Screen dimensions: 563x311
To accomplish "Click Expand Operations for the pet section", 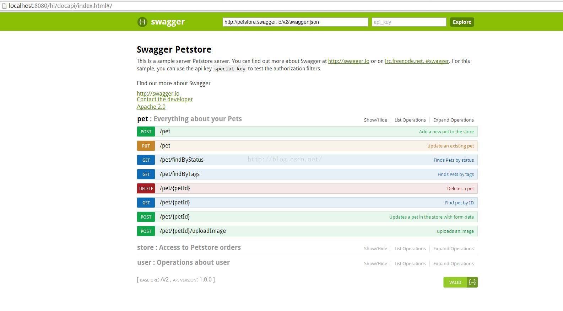I will pyautogui.click(x=454, y=120).
